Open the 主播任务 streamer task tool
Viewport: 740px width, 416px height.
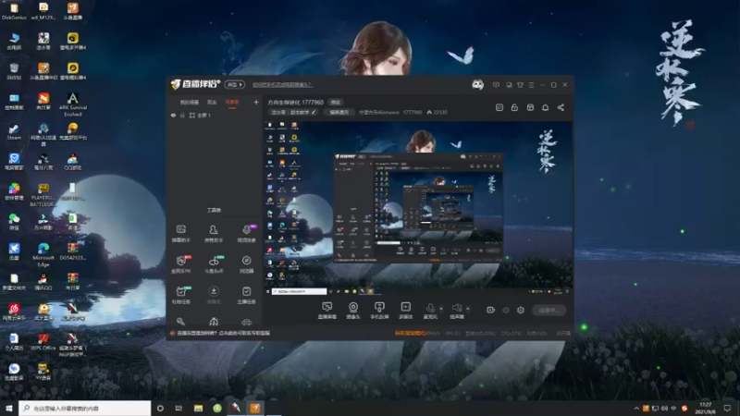(246, 295)
